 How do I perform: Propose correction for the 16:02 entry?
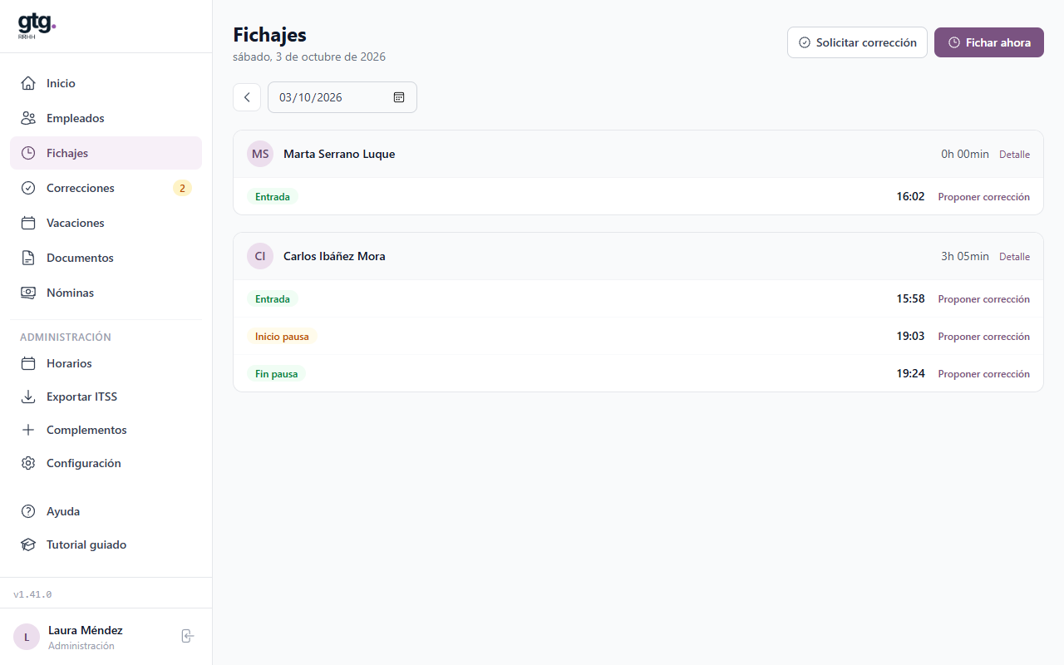[983, 197]
